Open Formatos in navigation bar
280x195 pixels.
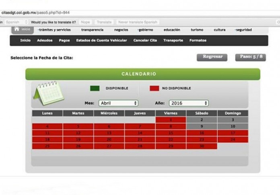click(198, 40)
